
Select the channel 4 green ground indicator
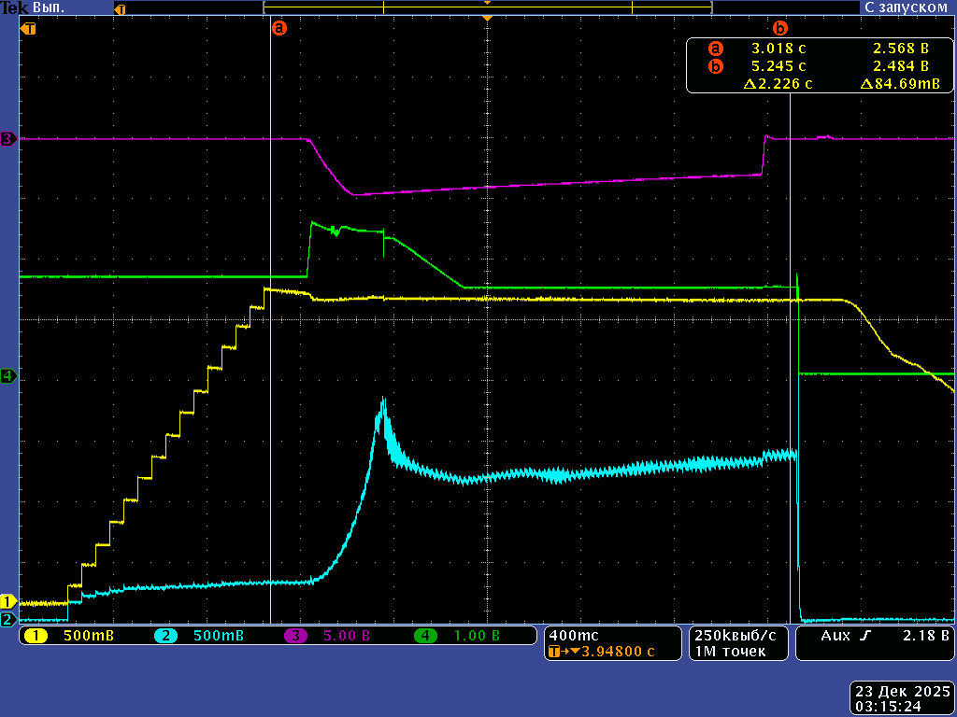coord(8,376)
